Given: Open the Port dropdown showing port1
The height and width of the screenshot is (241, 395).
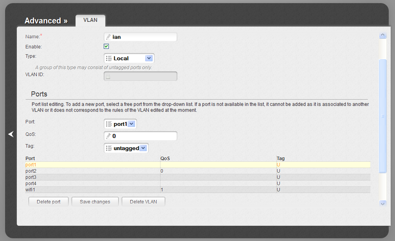Looking at the screenshot, I should tap(120, 124).
